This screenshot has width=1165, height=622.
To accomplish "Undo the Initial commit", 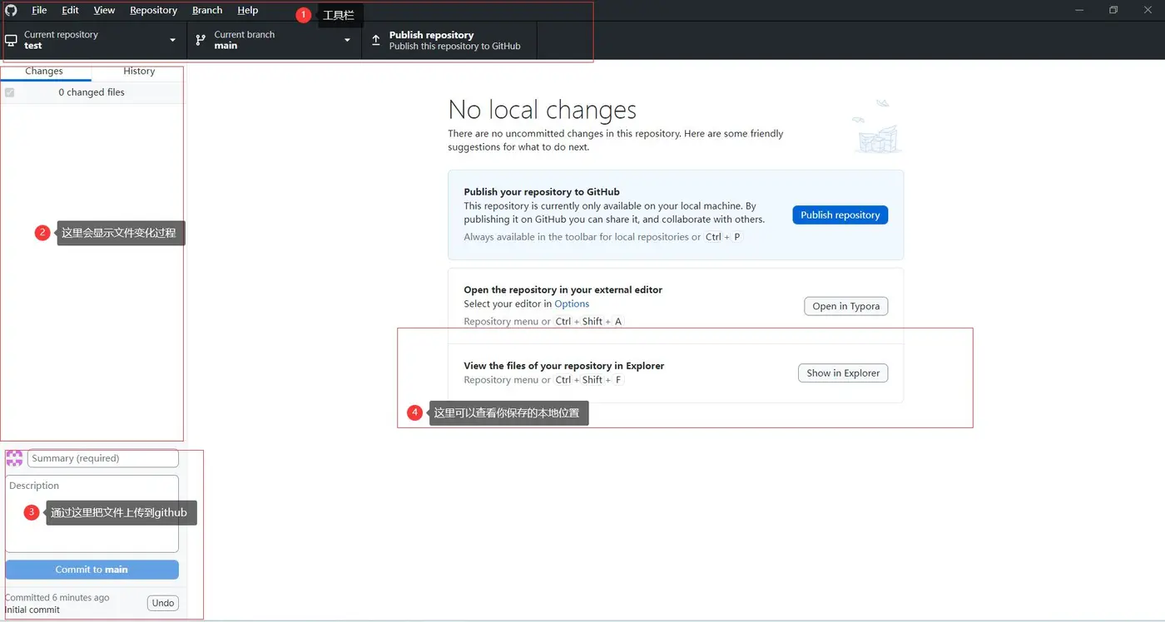I will point(163,603).
